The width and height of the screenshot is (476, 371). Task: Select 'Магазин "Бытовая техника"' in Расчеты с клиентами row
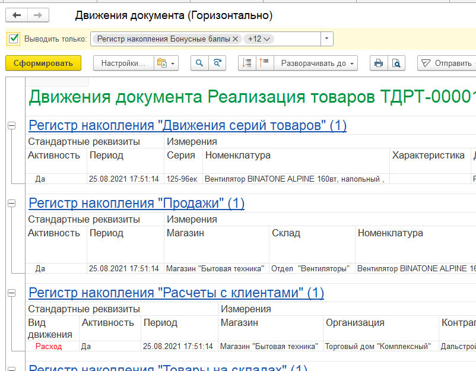(271, 346)
